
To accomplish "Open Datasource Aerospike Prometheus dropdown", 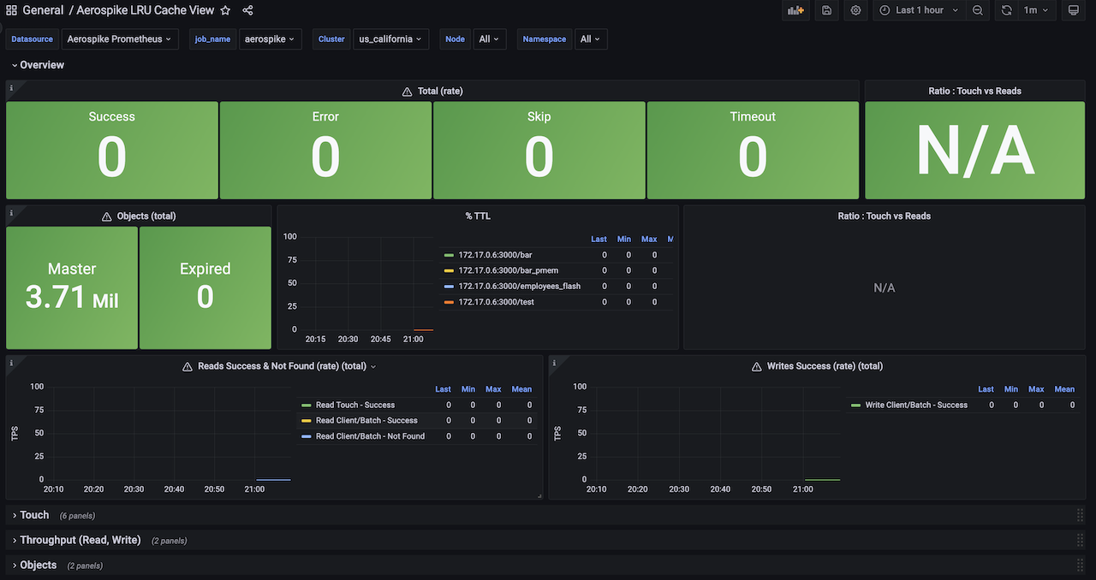I will coord(119,39).
